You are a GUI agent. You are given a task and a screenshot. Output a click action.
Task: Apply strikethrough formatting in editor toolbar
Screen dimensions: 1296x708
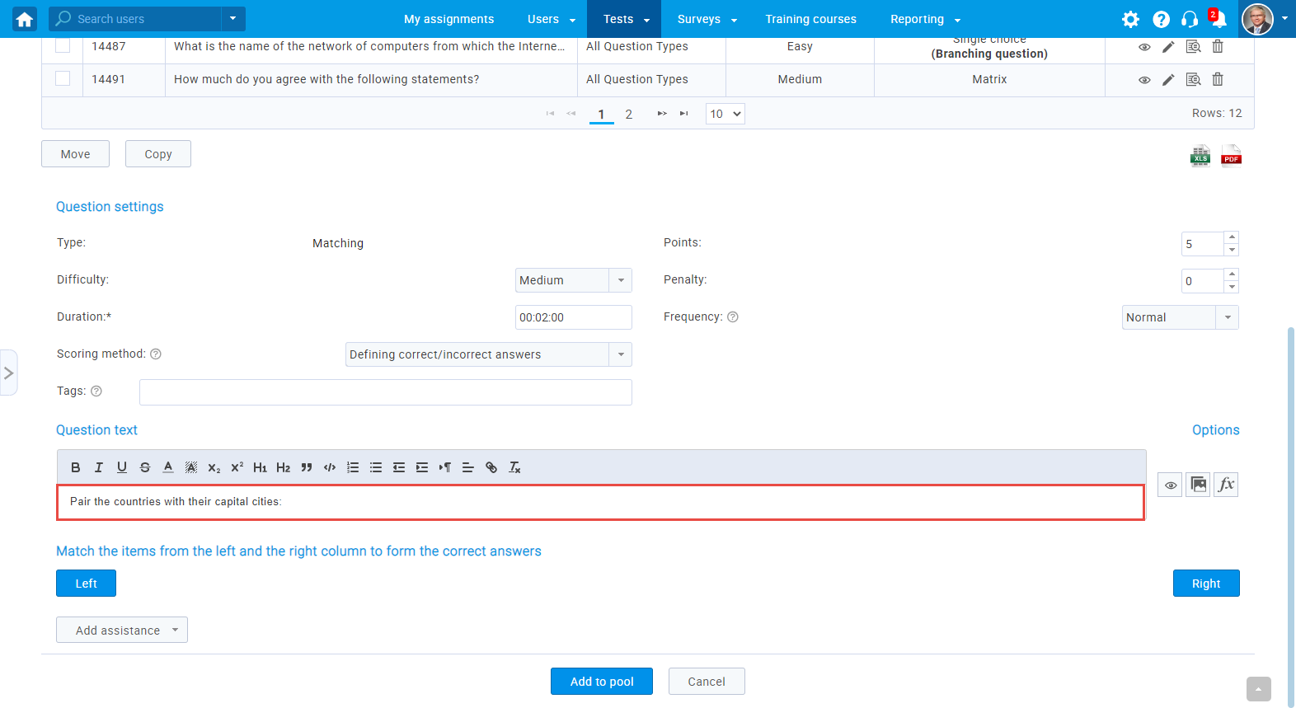pos(145,467)
